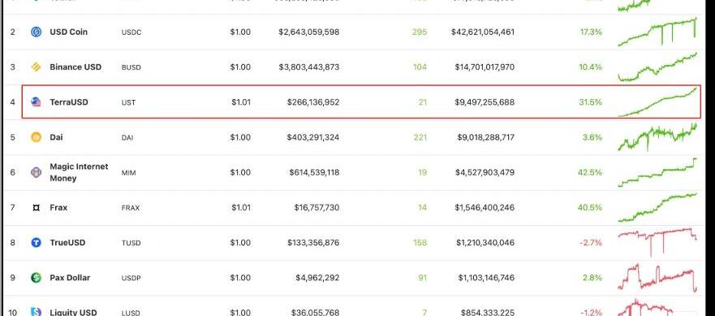Click the USD Coin exchange count 295
Viewport: 715px width, 316px height.
click(419, 32)
